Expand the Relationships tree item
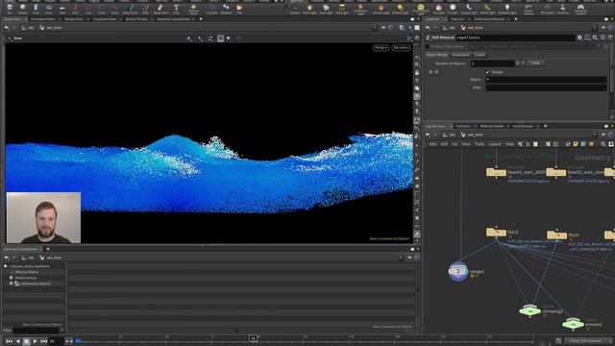 tap(11, 278)
